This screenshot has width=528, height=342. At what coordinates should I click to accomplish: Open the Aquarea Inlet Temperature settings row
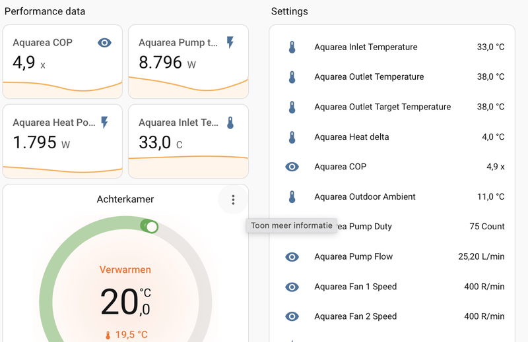point(366,47)
